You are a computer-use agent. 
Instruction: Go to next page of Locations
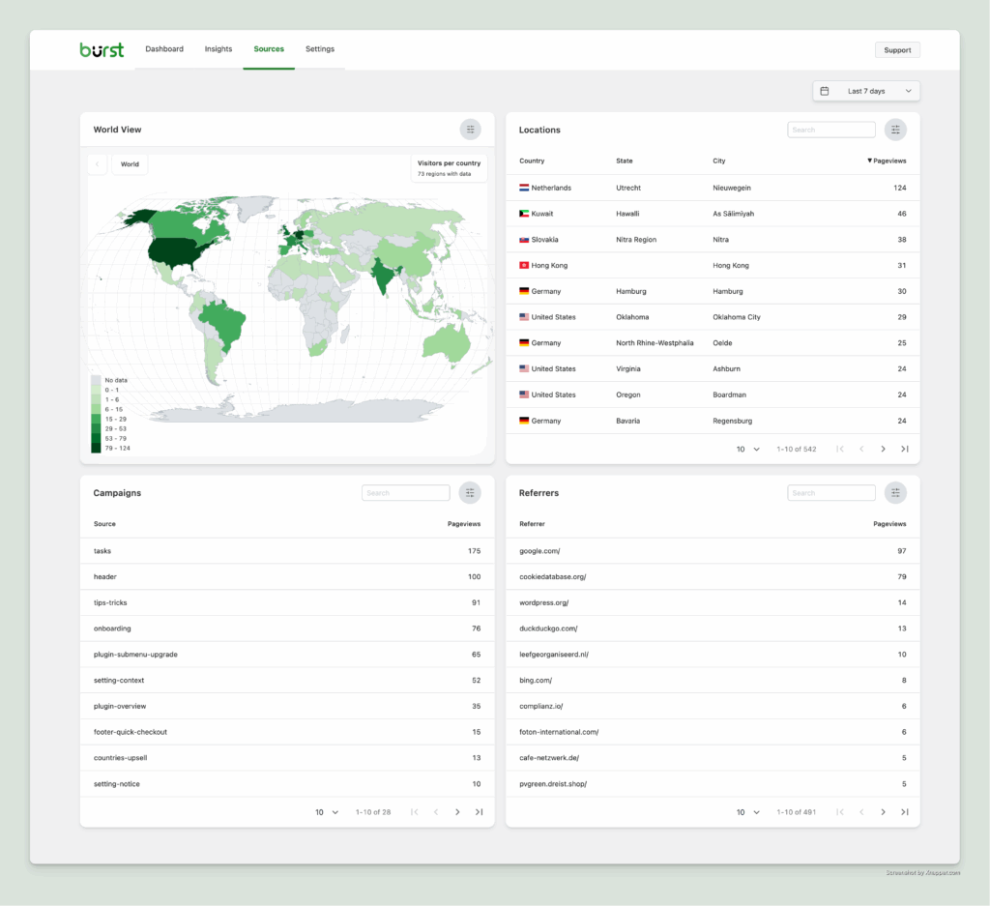click(x=883, y=449)
